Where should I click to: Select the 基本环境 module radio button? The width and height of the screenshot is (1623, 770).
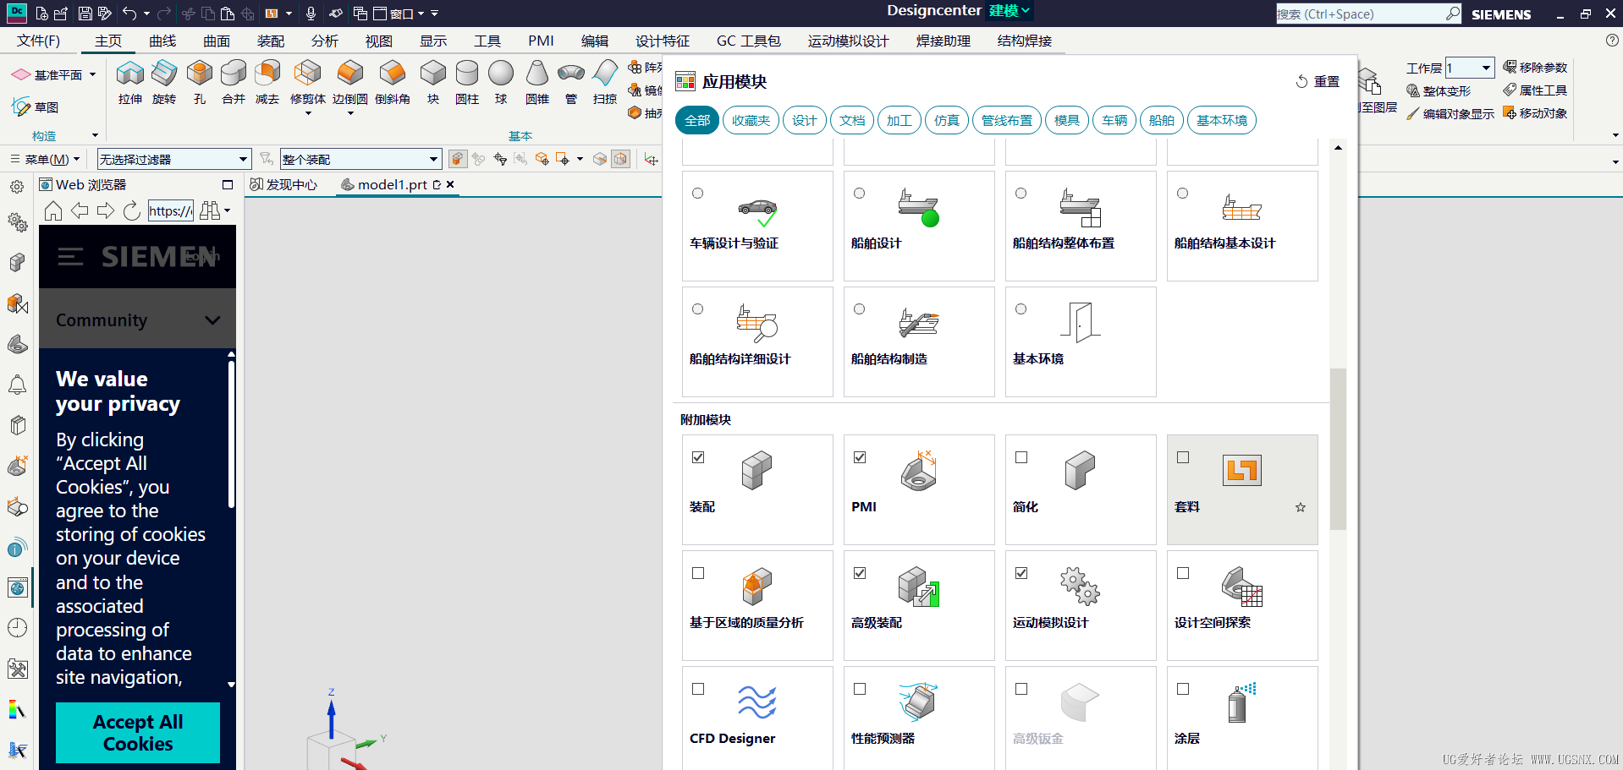point(1021,309)
